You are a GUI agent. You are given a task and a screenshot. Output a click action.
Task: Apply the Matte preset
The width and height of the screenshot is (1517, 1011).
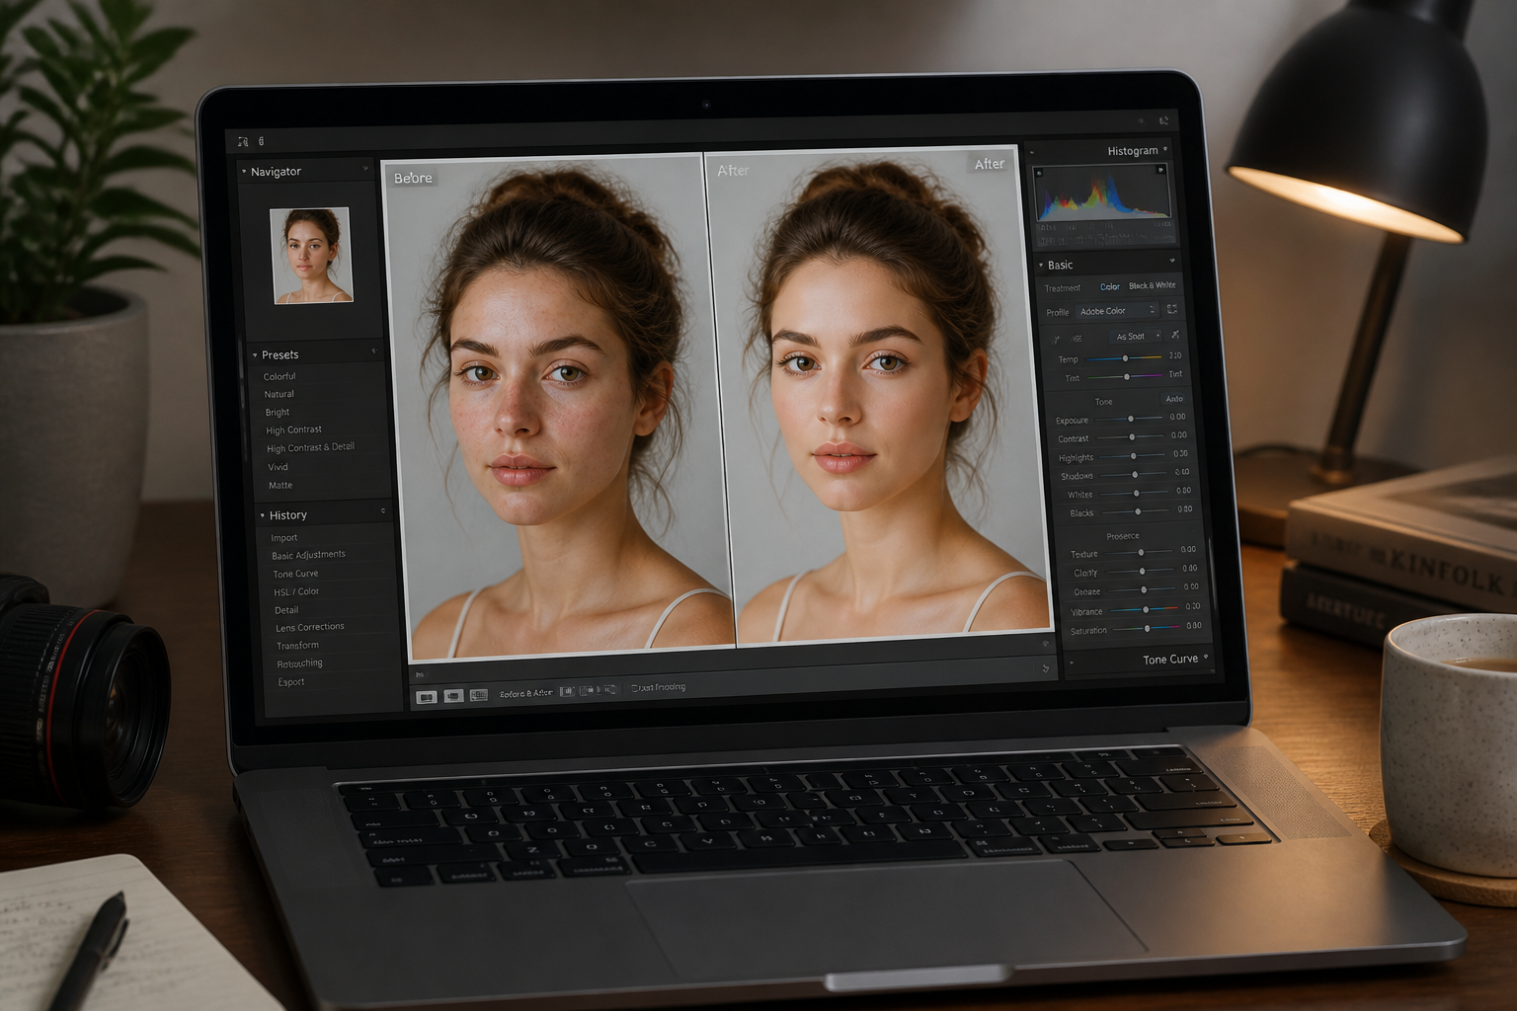tap(280, 486)
